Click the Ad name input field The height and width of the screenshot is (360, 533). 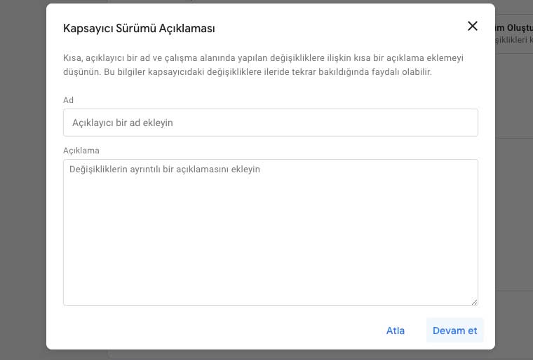(x=271, y=123)
